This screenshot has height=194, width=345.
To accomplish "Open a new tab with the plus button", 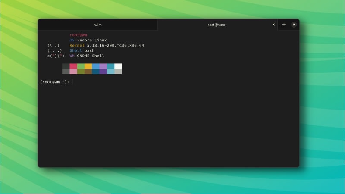I will 284,25.
